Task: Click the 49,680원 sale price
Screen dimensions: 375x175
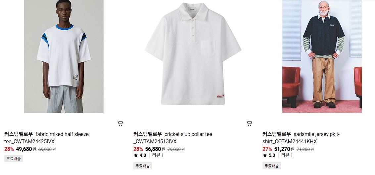Action: [x=26, y=149]
